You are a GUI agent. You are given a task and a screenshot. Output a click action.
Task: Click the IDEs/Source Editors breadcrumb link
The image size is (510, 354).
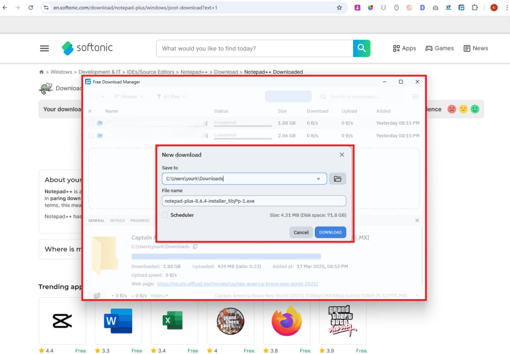(150, 72)
